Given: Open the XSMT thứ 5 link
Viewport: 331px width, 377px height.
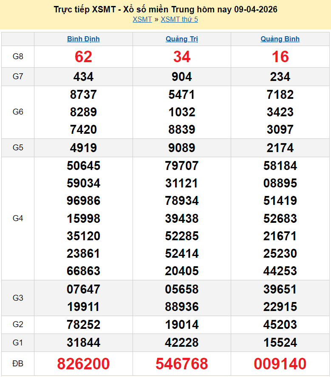Looking at the screenshot, I should [179, 19].
